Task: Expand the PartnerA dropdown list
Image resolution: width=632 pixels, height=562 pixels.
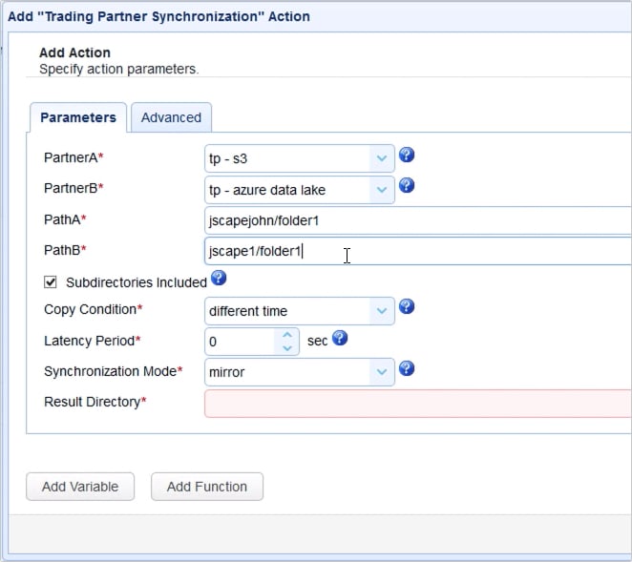Action: [x=382, y=159]
